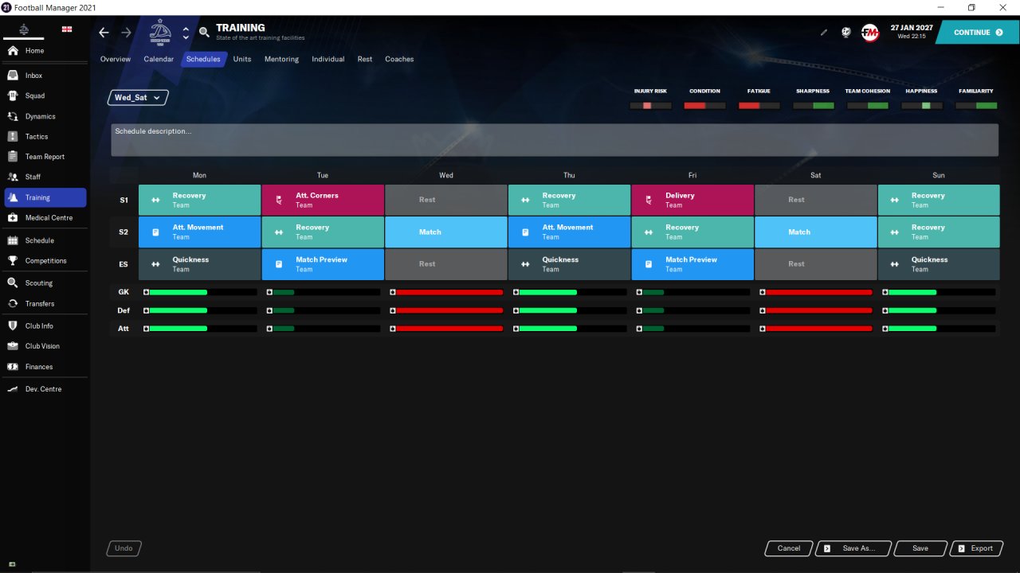This screenshot has width=1020, height=573.
Task: Open the Transfers arrows icon
Action: 13,304
